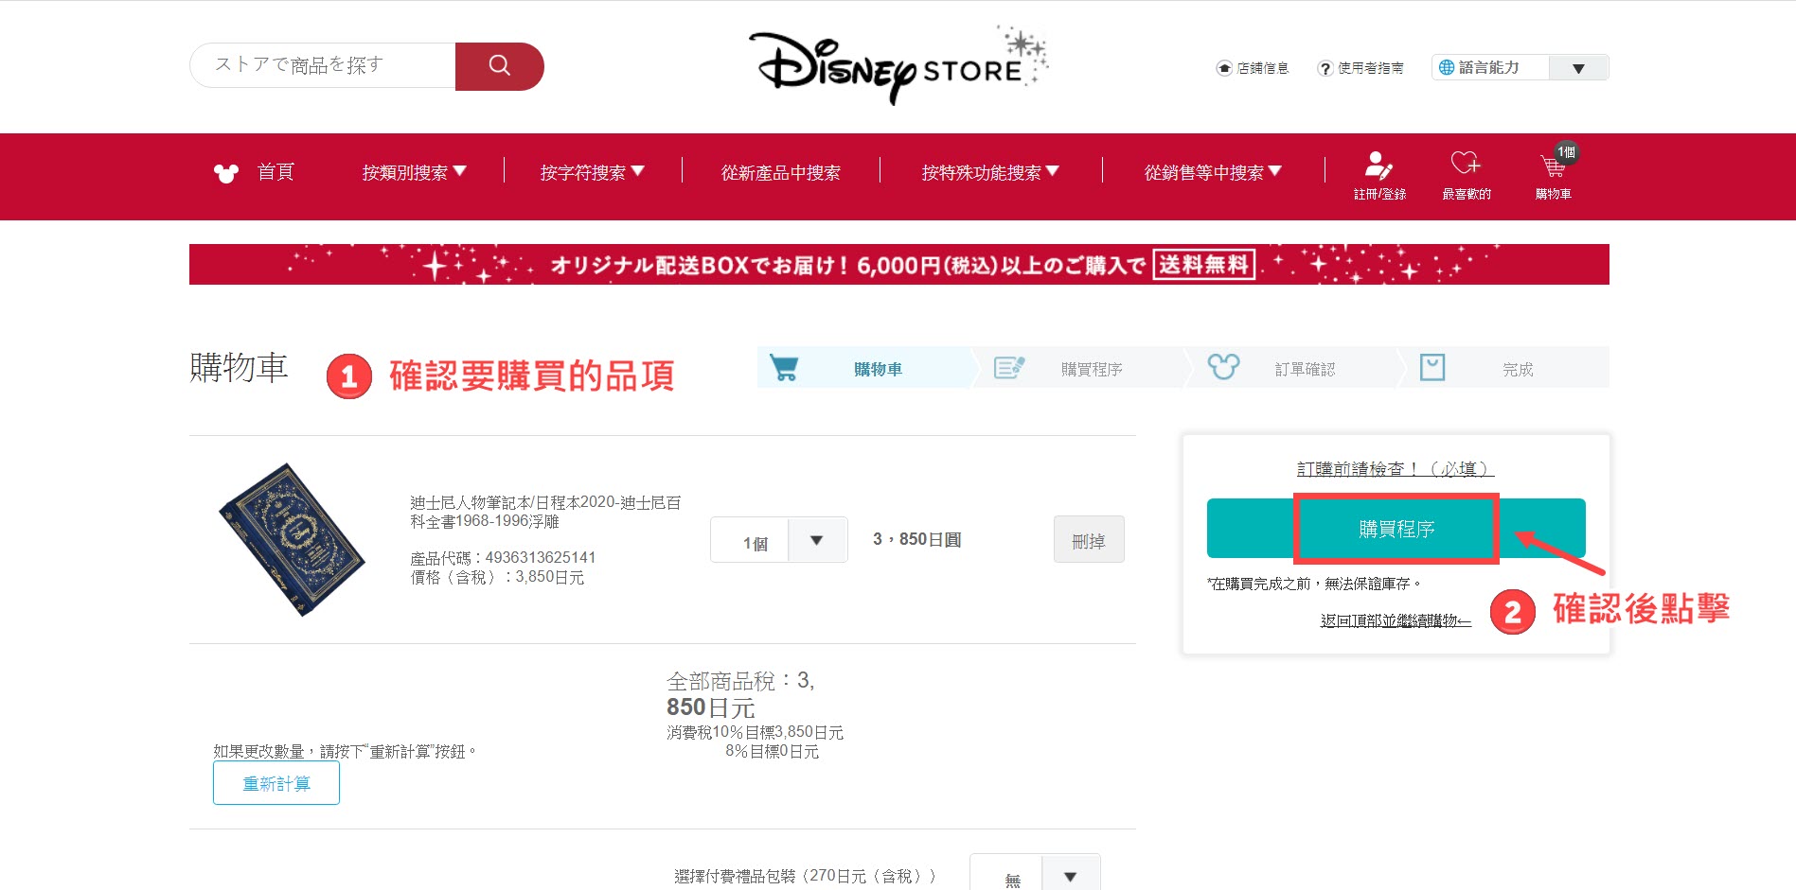Click the magnifier search button
The width and height of the screenshot is (1796, 890).
tap(499, 66)
